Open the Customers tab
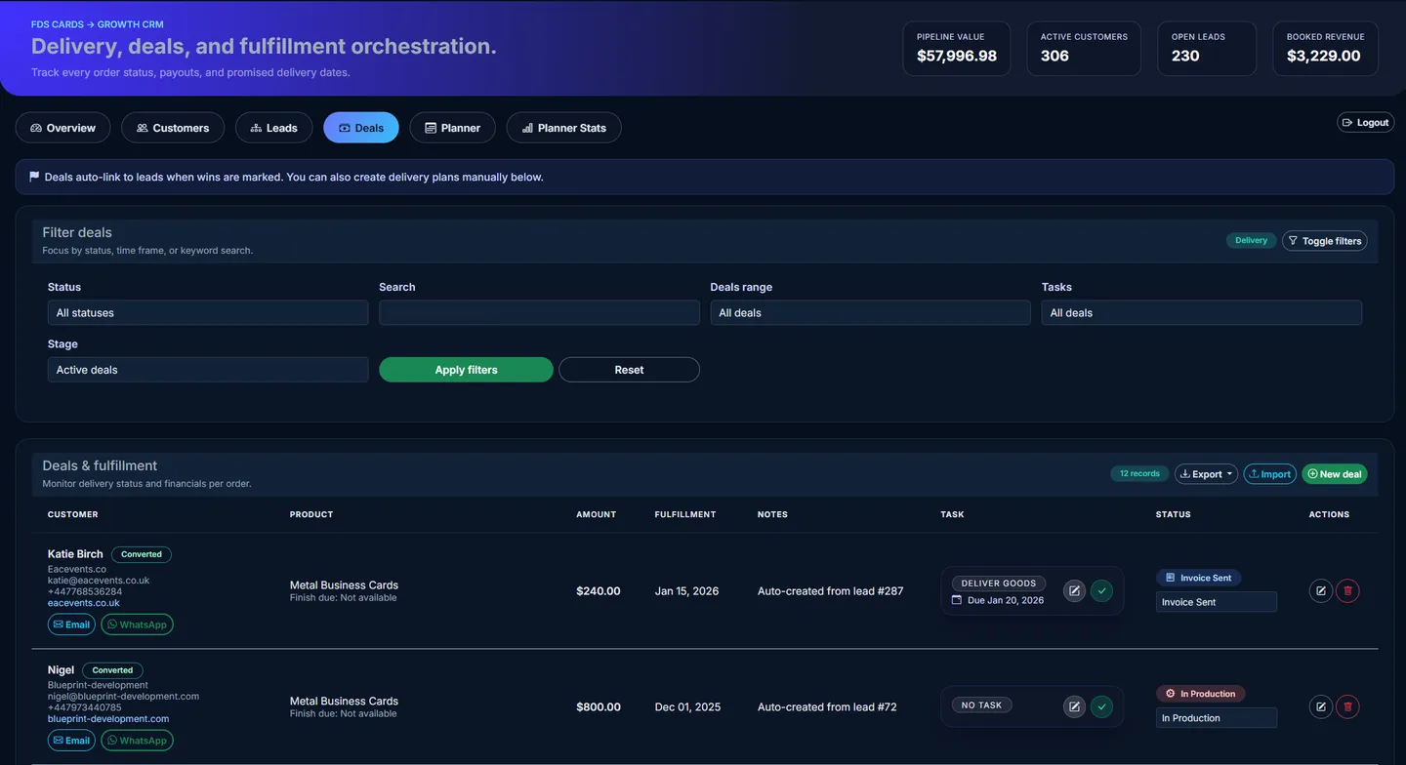1406x765 pixels. point(173,128)
